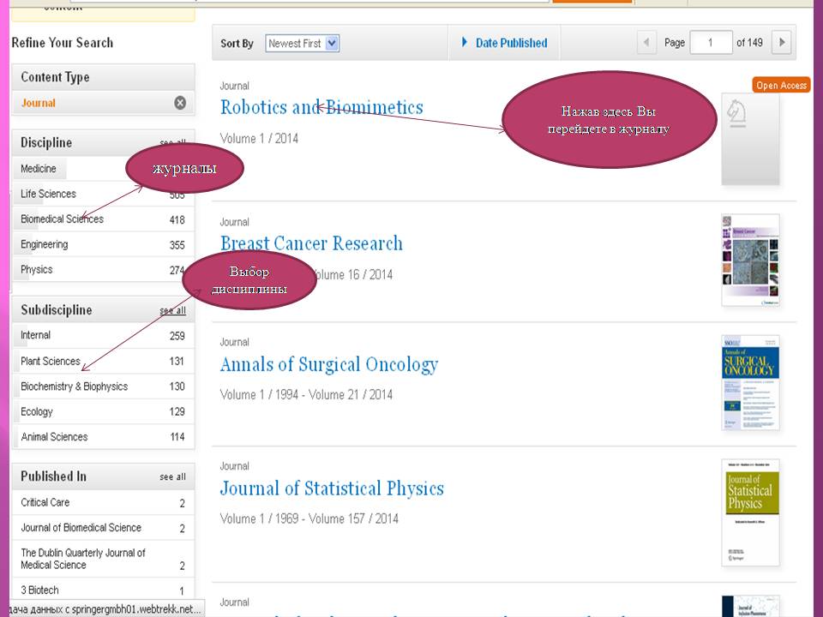This screenshot has height=617, width=823.
Task: Expand Published In list with see all
Action: (x=172, y=477)
